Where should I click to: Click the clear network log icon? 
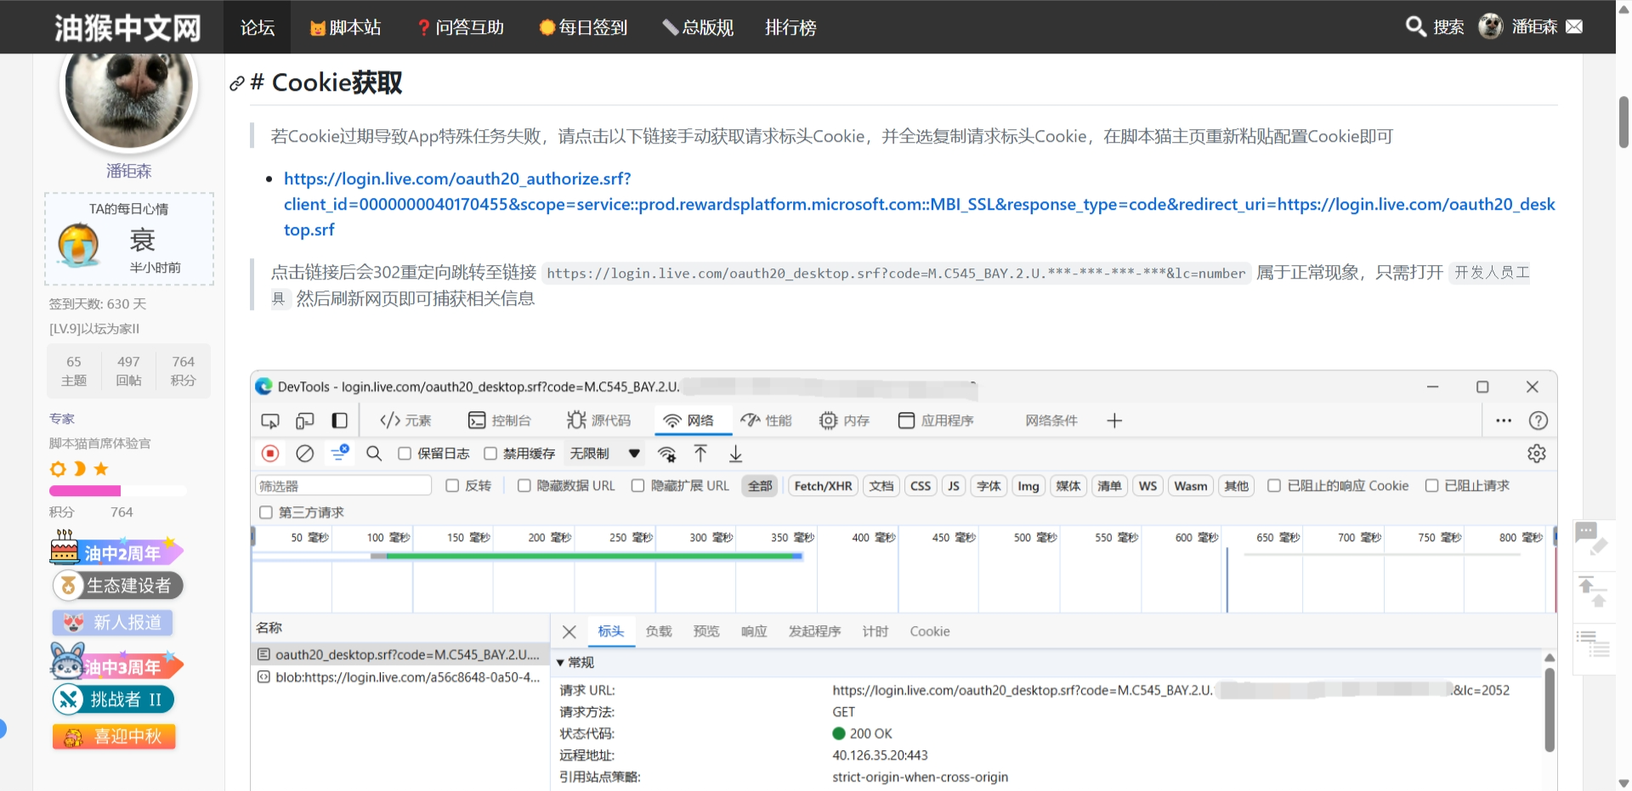pyautogui.click(x=304, y=454)
